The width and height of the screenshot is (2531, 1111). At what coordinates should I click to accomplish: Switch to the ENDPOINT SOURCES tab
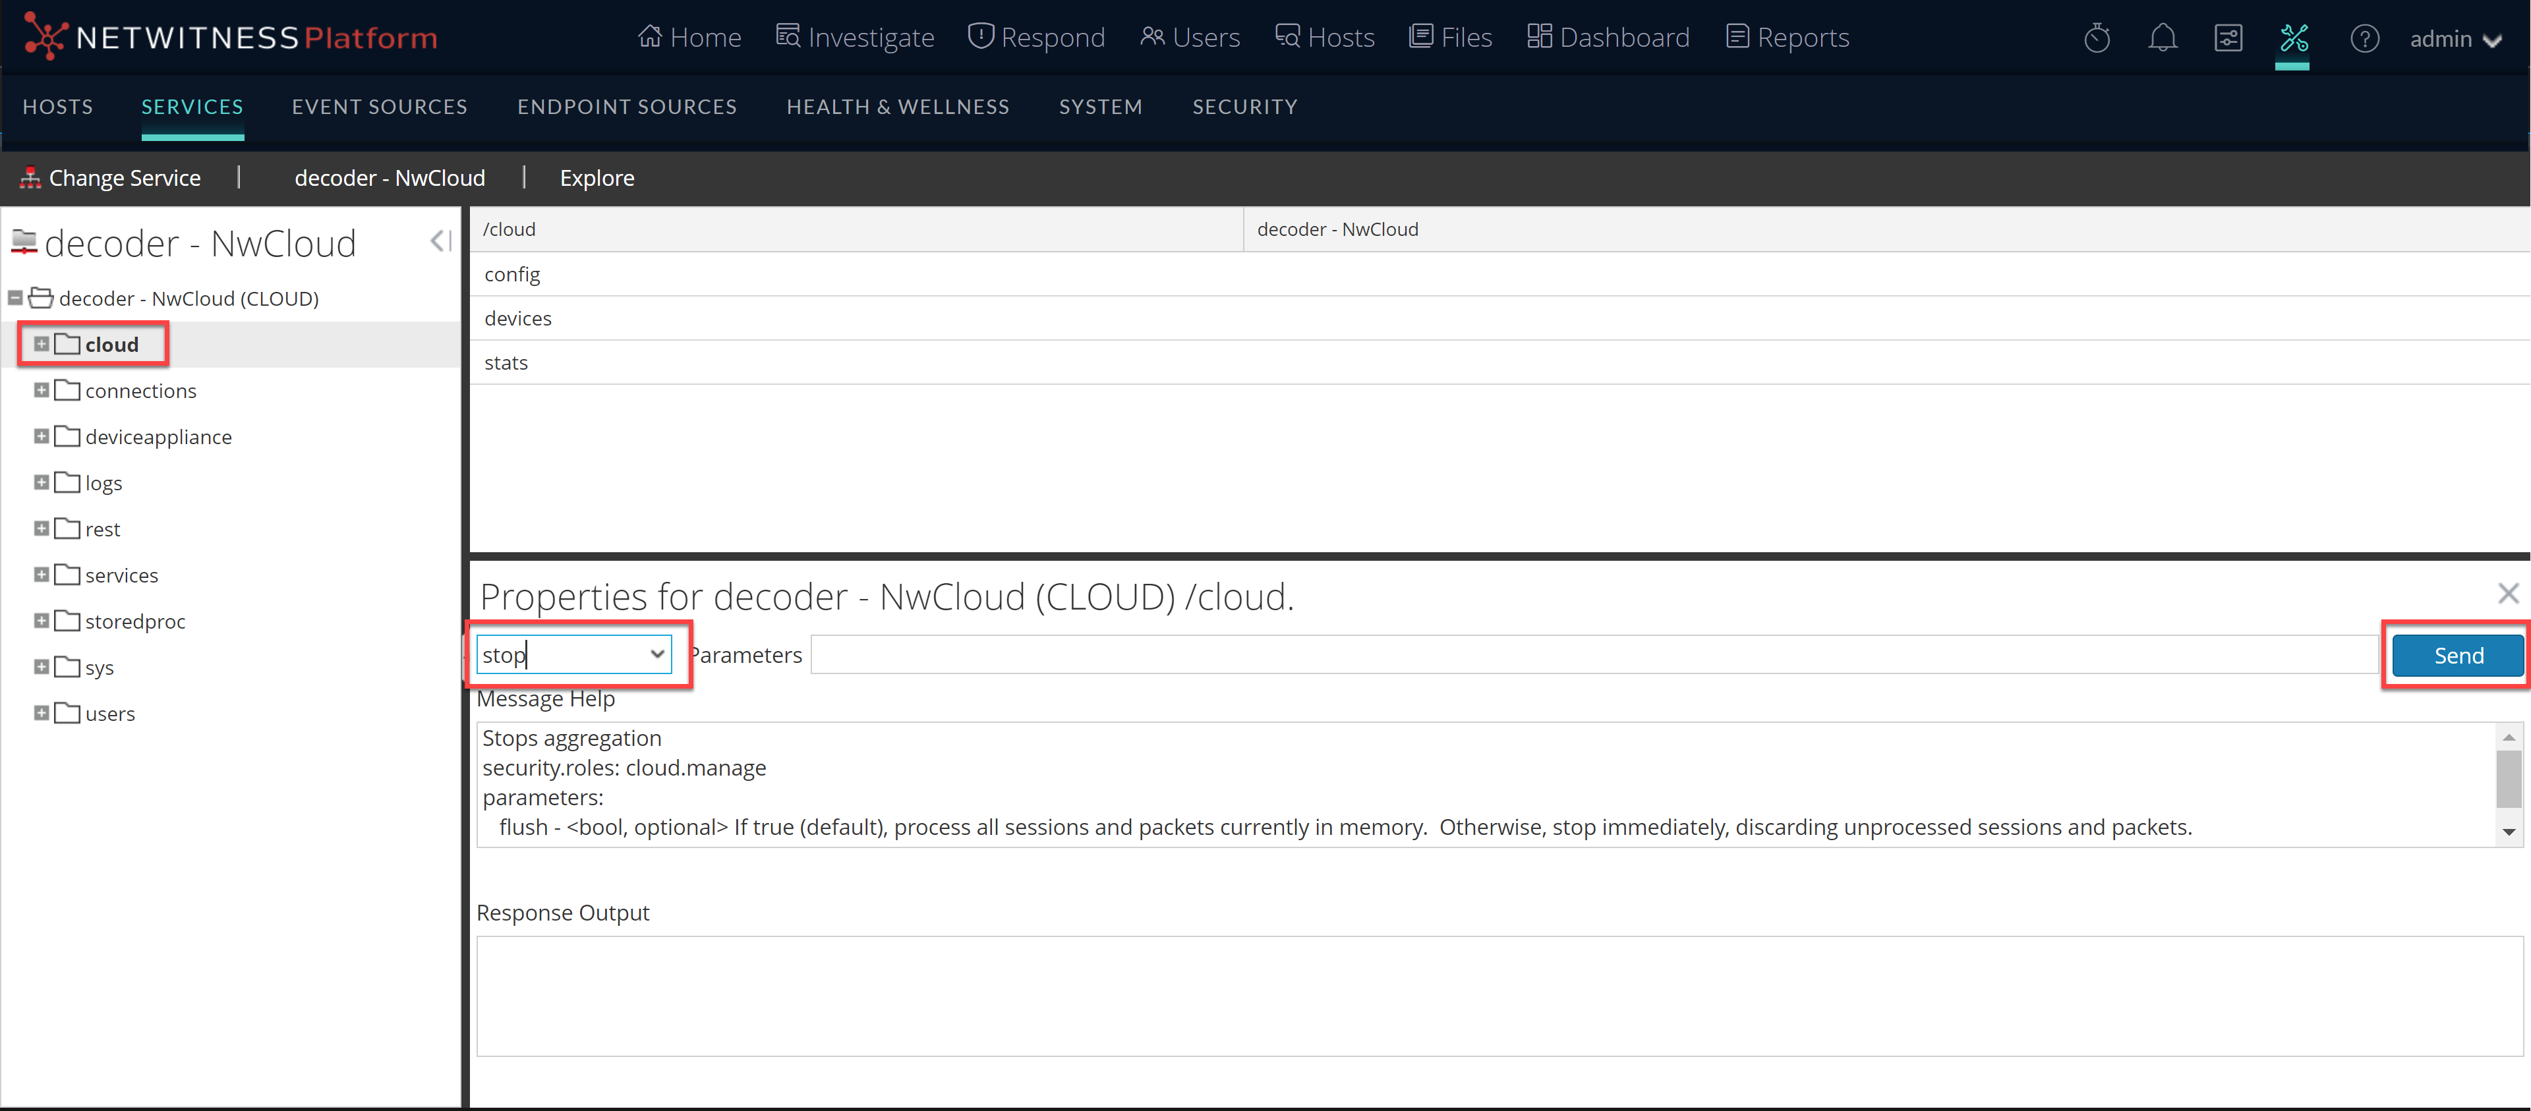(627, 106)
